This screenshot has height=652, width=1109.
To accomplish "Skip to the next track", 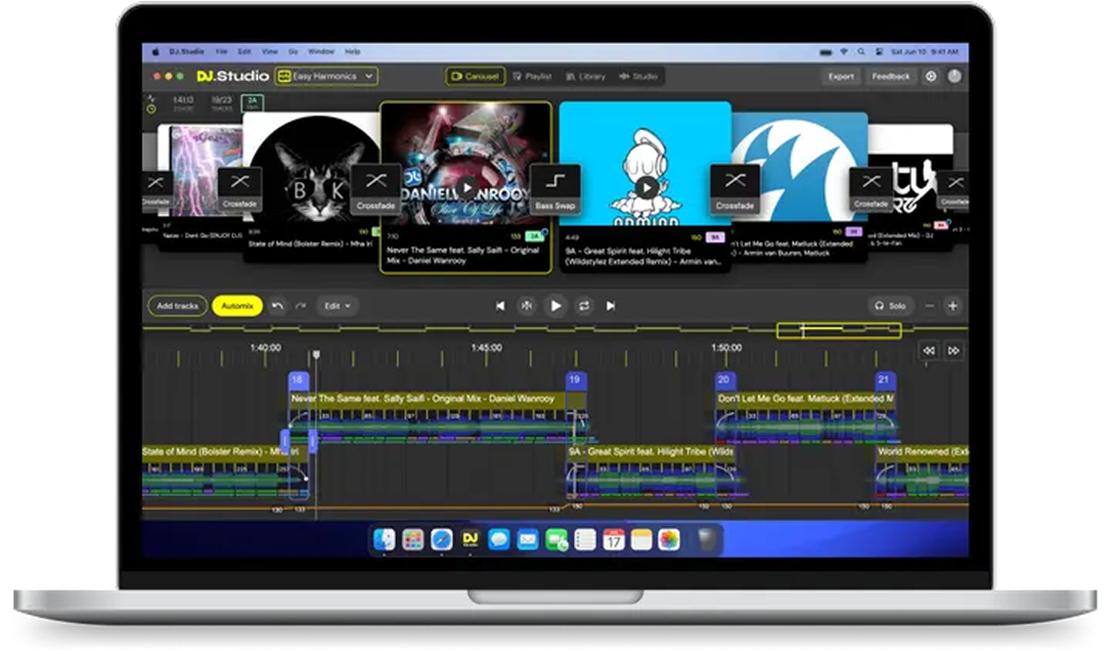I will (x=610, y=306).
